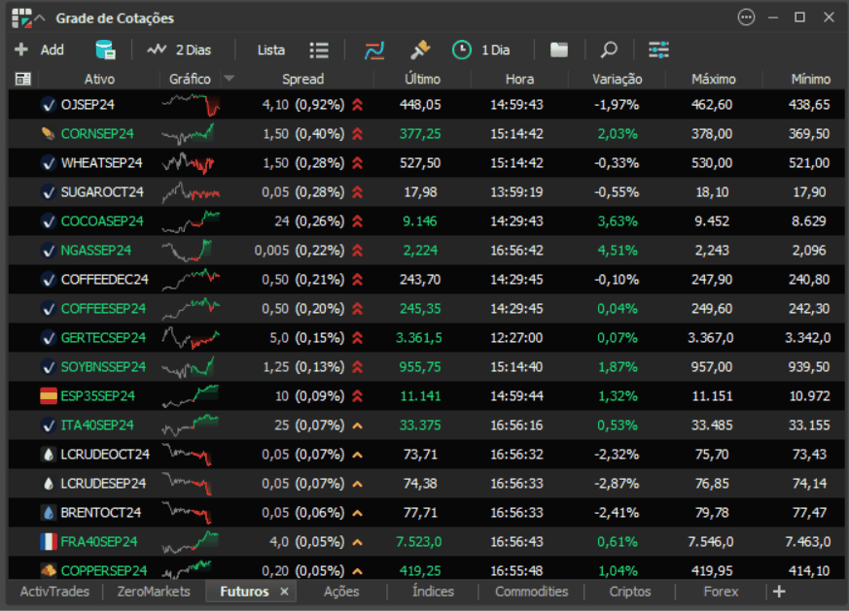The image size is (849, 611).
Task: Toggle the line chart icon in toolbar
Action: pyautogui.click(x=374, y=50)
